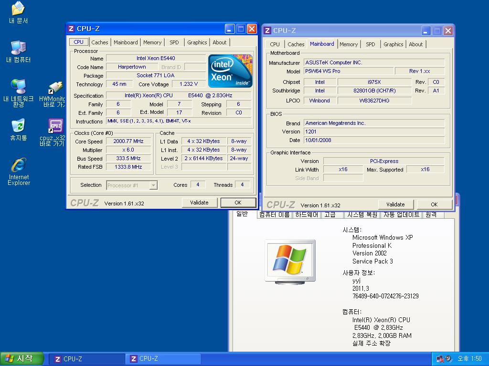
Task: Click the Level 2 cache 2 x 6144 KBytes
Action: (x=203, y=158)
